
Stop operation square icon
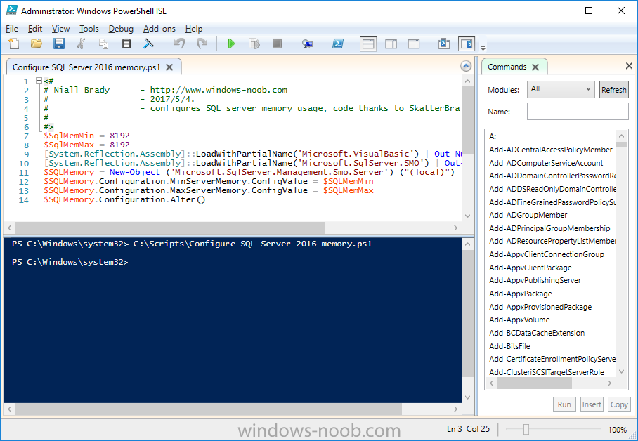277,44
